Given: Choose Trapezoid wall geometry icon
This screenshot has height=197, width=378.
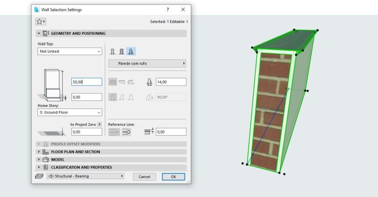Looking at the screenshot, I should [122, 82].
